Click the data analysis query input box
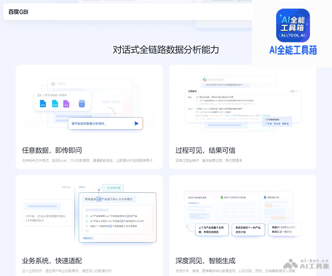This screenshot has height=276, width=332. [x=106, y=123]
